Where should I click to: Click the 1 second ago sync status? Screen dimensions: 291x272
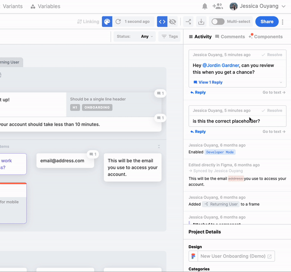pyautogui.click(x=137, y=21)
